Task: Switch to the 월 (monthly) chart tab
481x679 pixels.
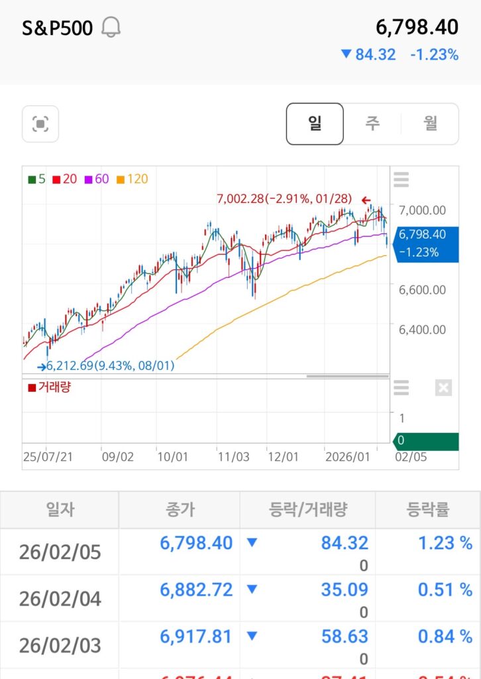Action: click(431, 124)
